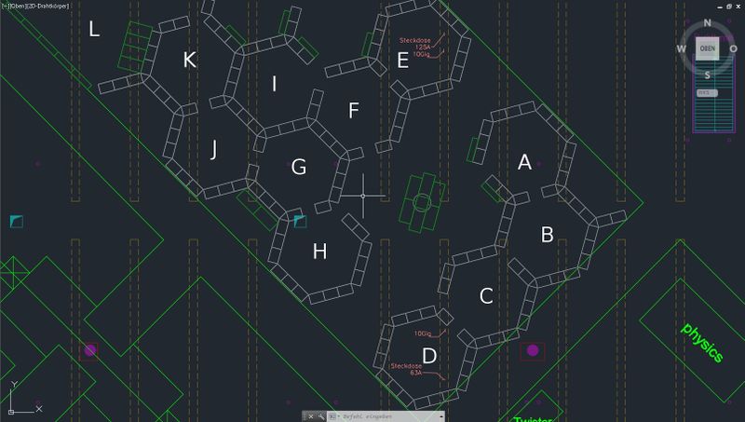Open the 2D-Drahtkörper visual style menu
This screenshot has height=422, width=745.
click(49, 6)
